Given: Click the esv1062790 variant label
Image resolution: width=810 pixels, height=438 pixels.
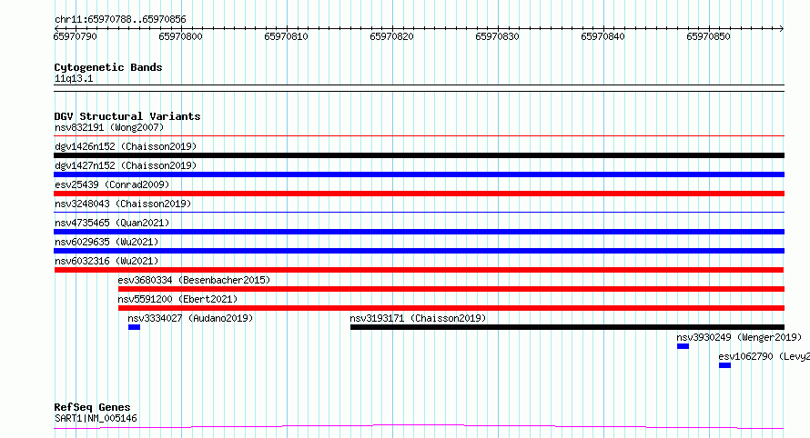Looking at the screenshot, I should click(x=764, y=356).
